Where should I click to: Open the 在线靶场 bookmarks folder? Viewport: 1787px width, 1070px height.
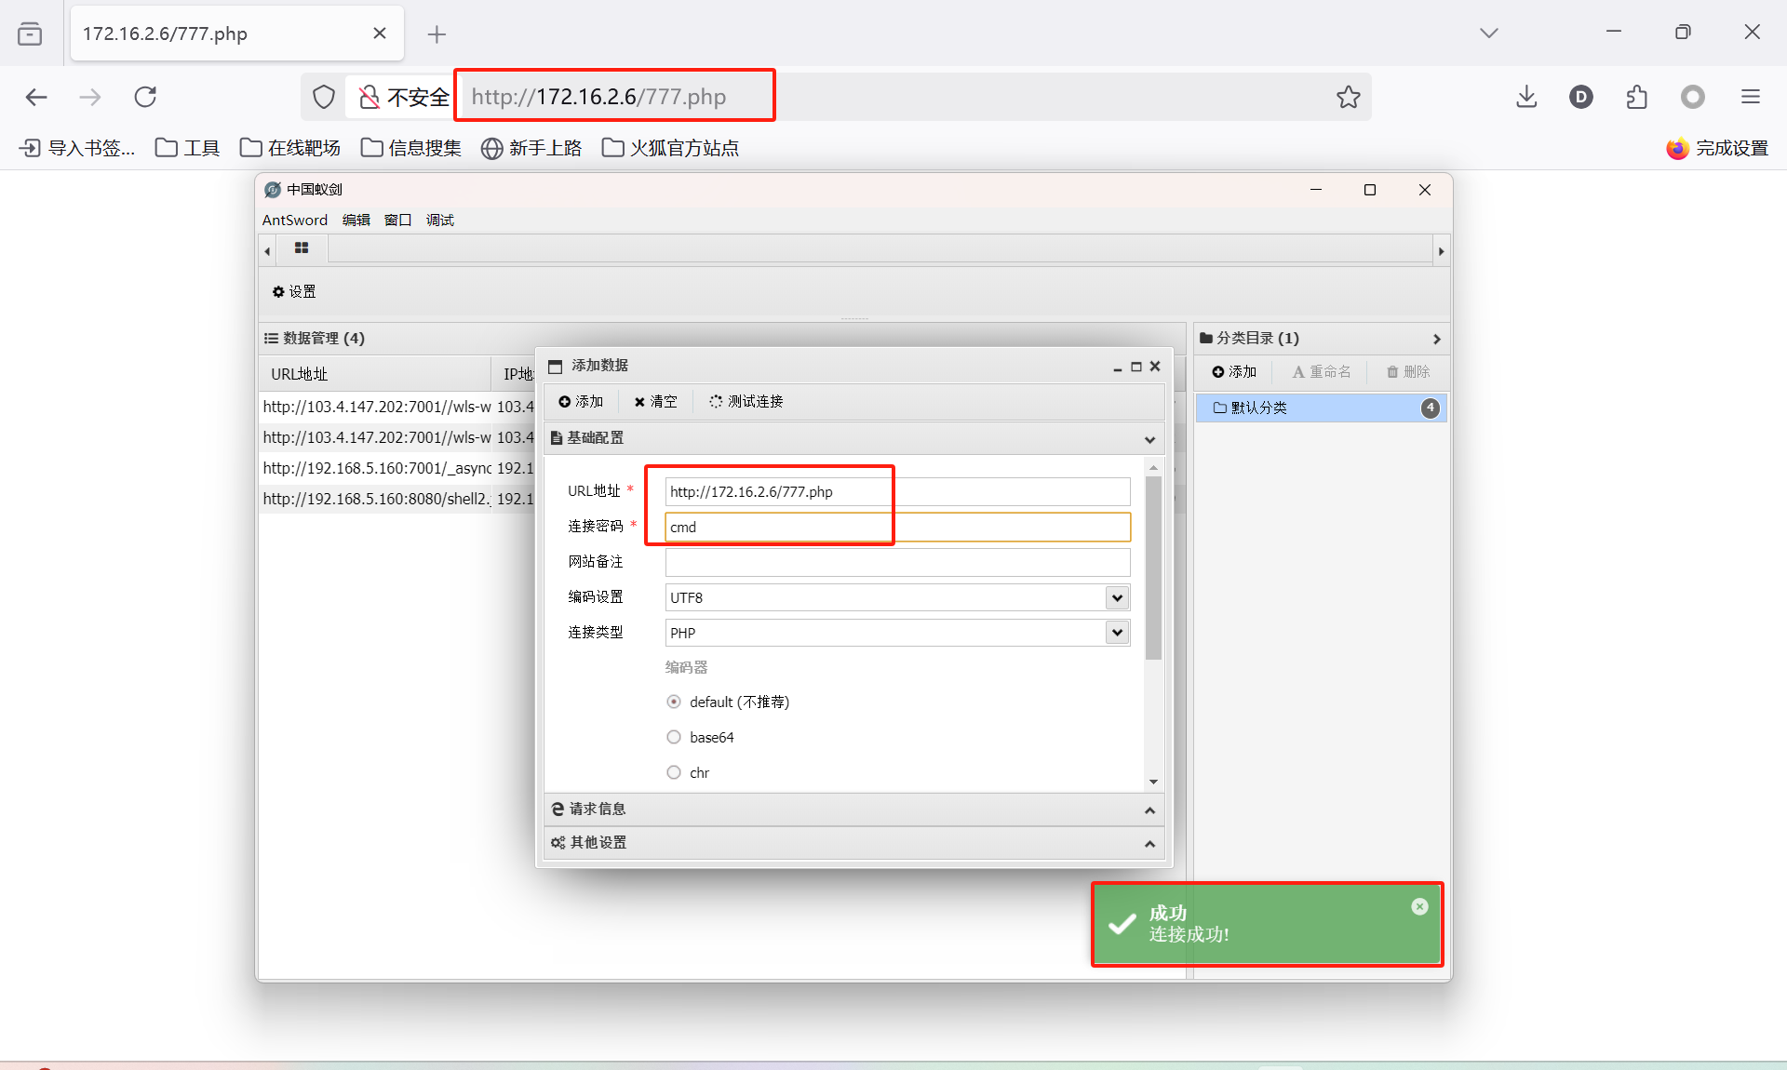[x=290, y=148]
